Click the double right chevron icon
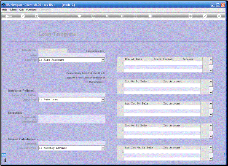 [122, 16]
